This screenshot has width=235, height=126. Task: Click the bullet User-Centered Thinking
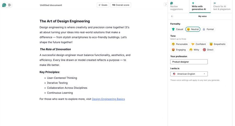coord(62,78)
